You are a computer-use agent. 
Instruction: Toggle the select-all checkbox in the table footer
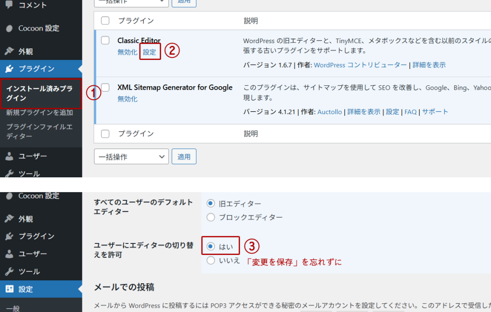click(x=105, y=134)
